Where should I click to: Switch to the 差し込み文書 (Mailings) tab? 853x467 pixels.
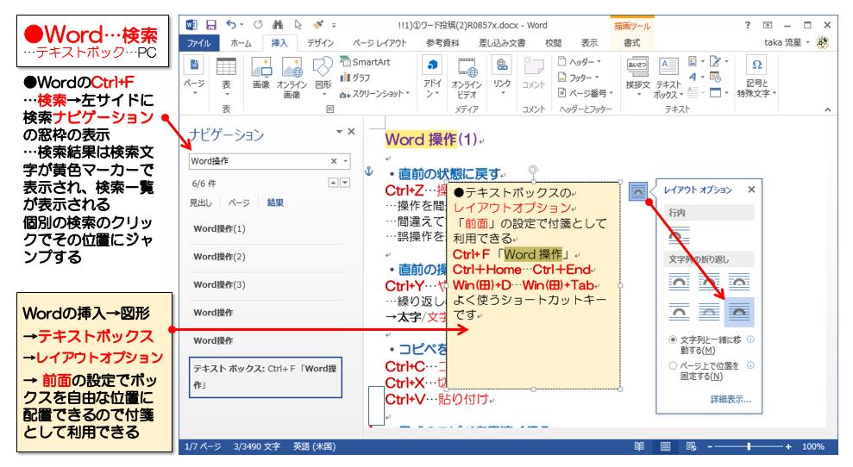click(502, 43)
